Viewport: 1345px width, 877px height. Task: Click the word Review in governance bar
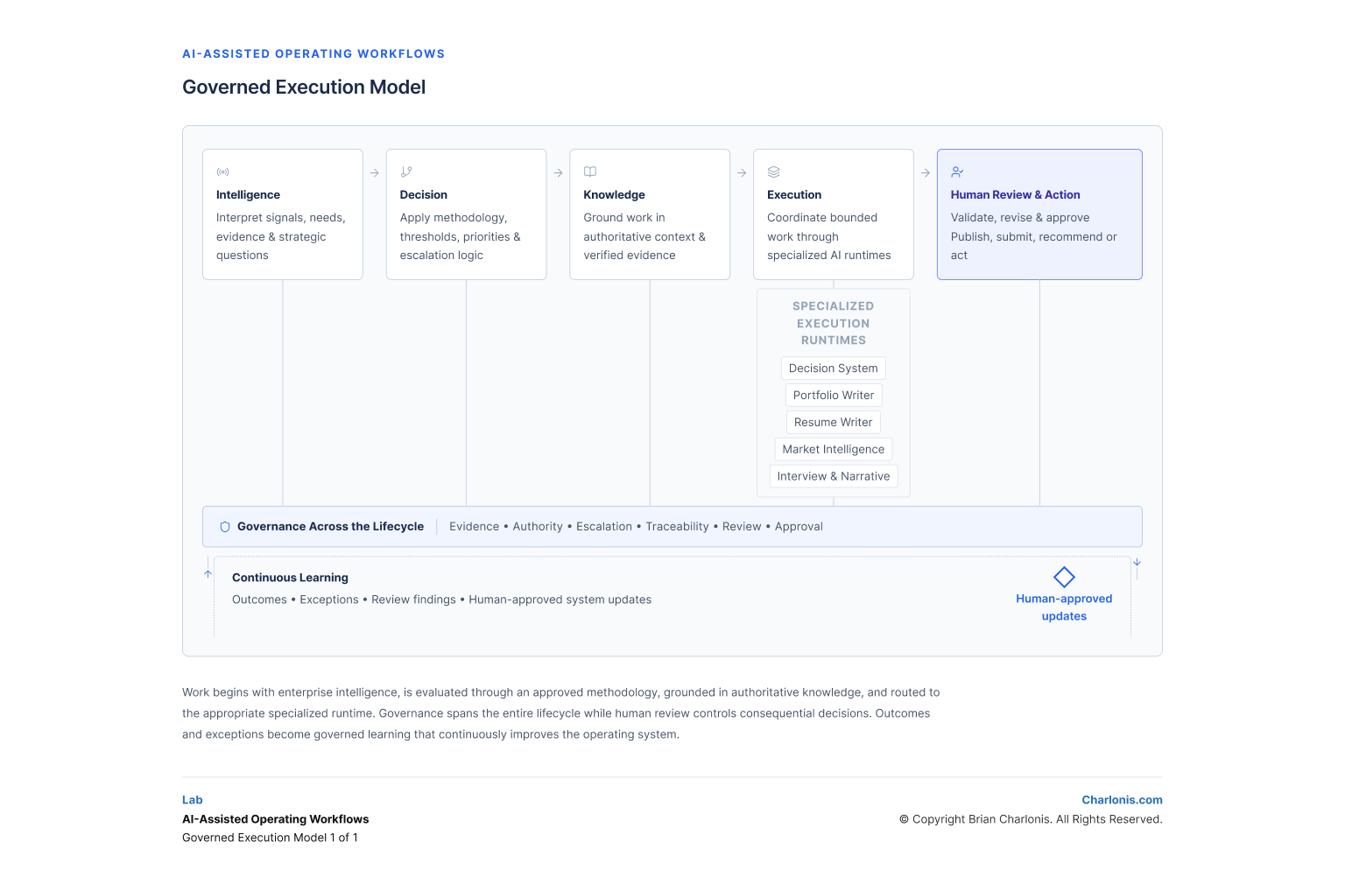pos(742,527)
